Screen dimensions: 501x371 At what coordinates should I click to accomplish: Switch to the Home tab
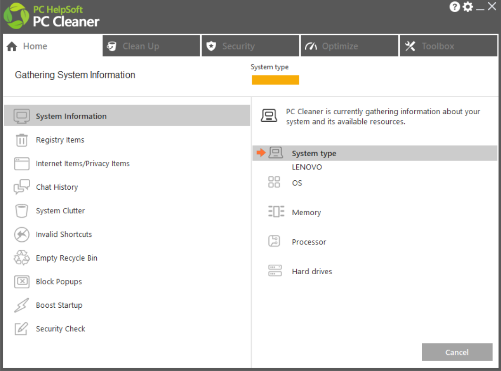(52, 46)
